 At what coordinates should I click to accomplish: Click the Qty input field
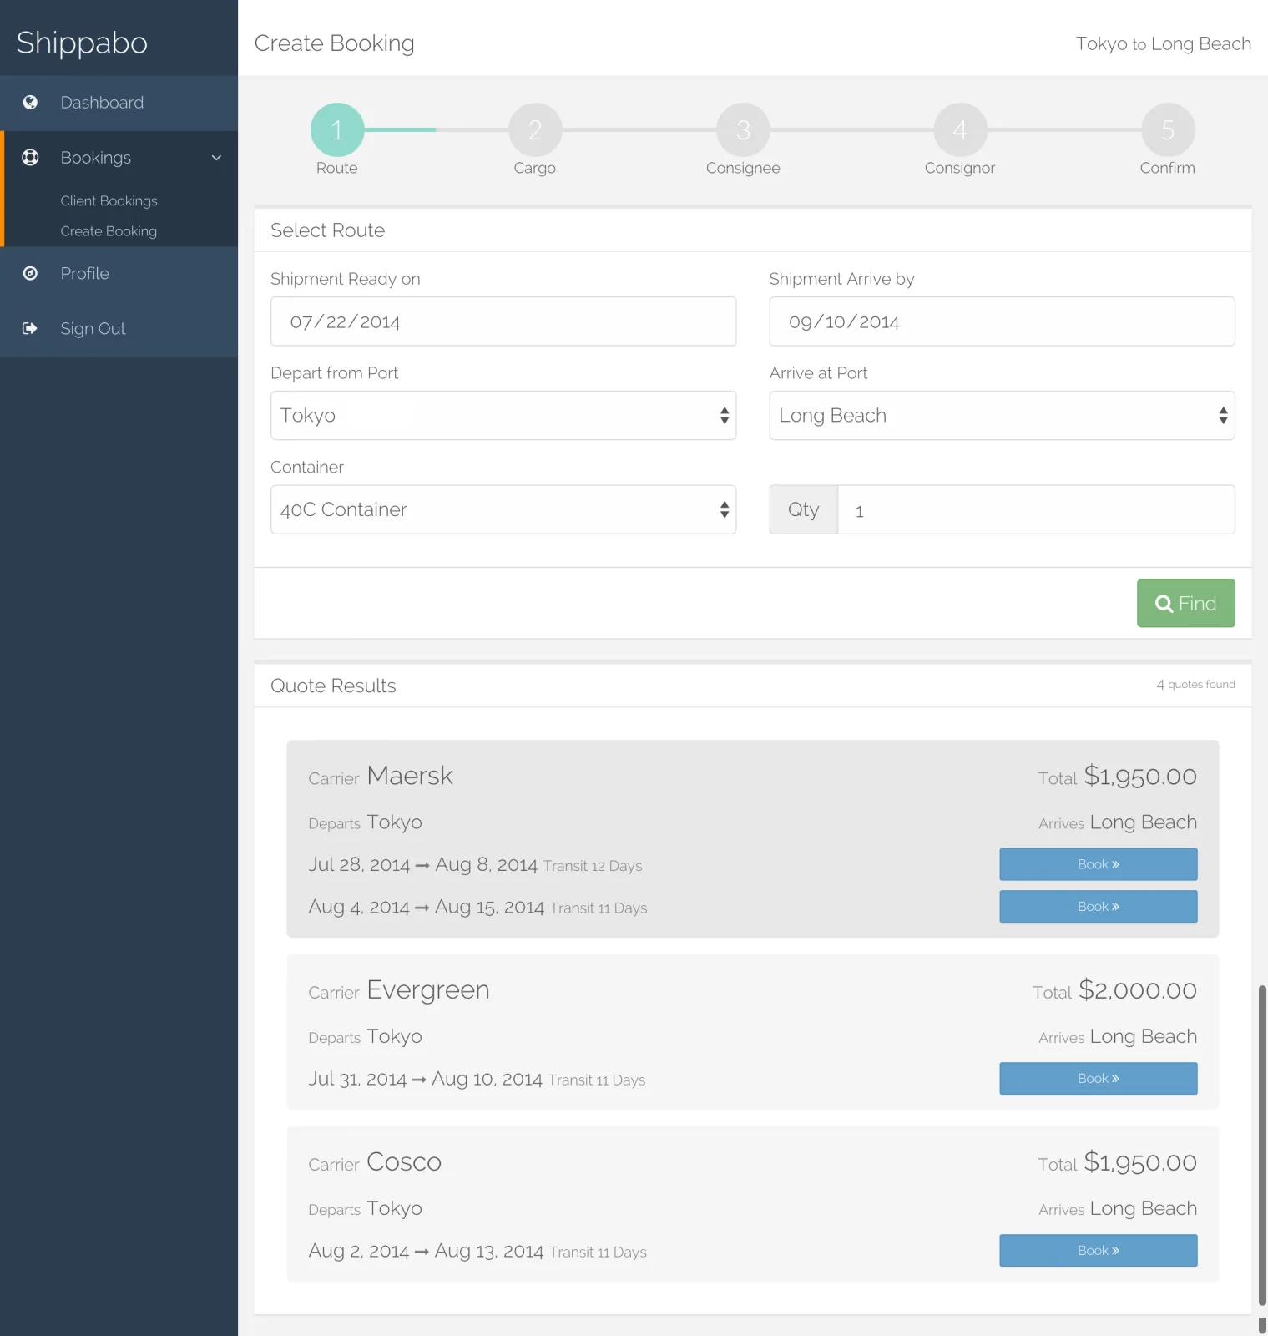click(1036, 509)
